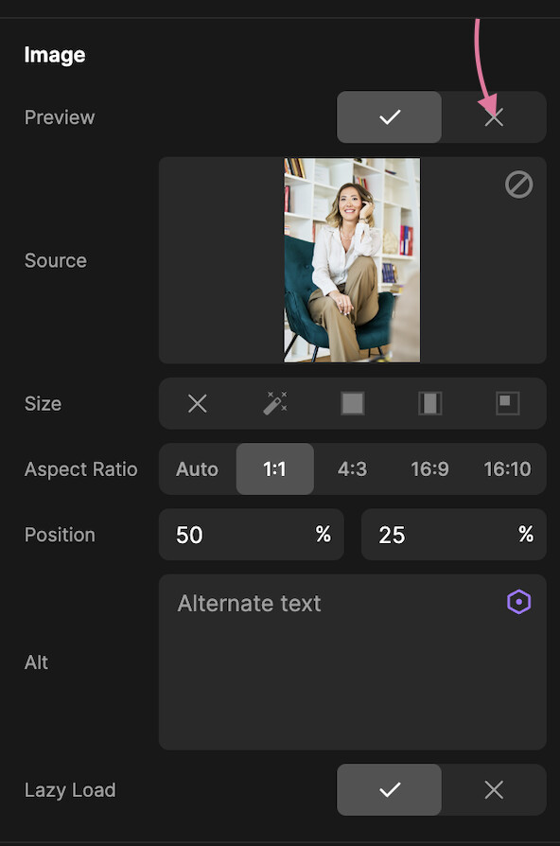Choose the magic wand auto size icon

275,403
